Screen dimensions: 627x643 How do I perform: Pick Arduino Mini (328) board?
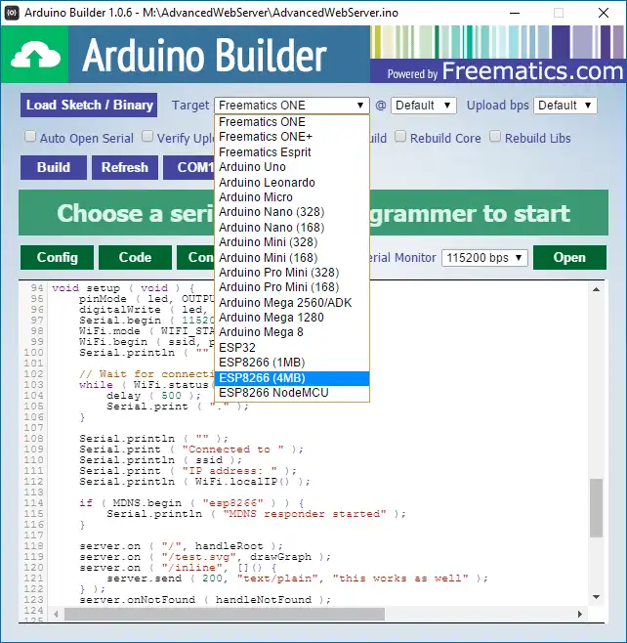click(292, 242)
